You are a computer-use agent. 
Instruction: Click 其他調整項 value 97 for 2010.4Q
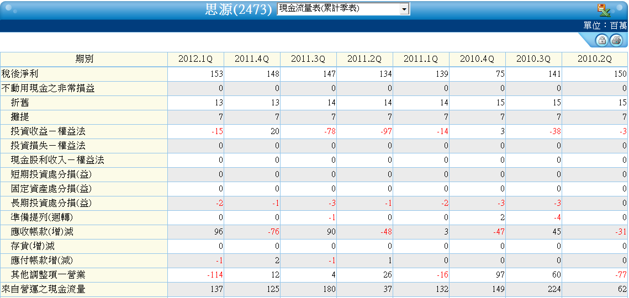500,276
